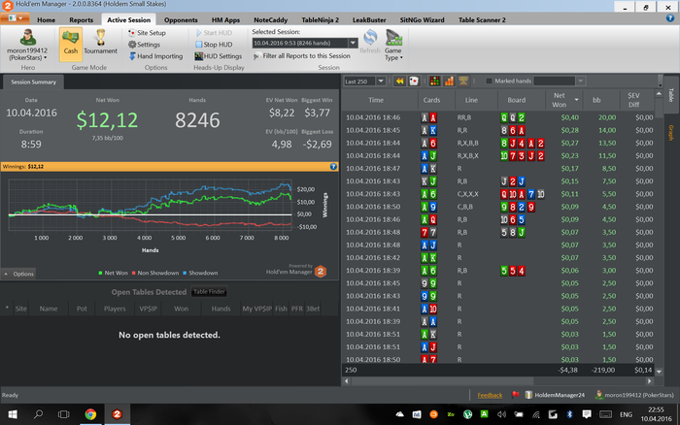680x425 pixels.
Task: Click taskbar search magnifier
Action: tap(38, 414)
